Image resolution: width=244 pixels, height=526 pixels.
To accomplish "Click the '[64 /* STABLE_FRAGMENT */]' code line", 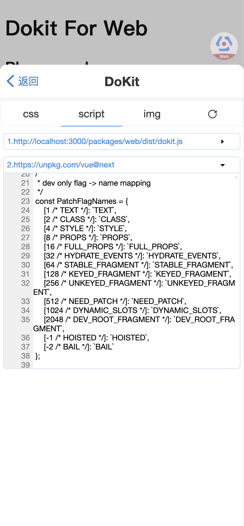I will 138,265.
